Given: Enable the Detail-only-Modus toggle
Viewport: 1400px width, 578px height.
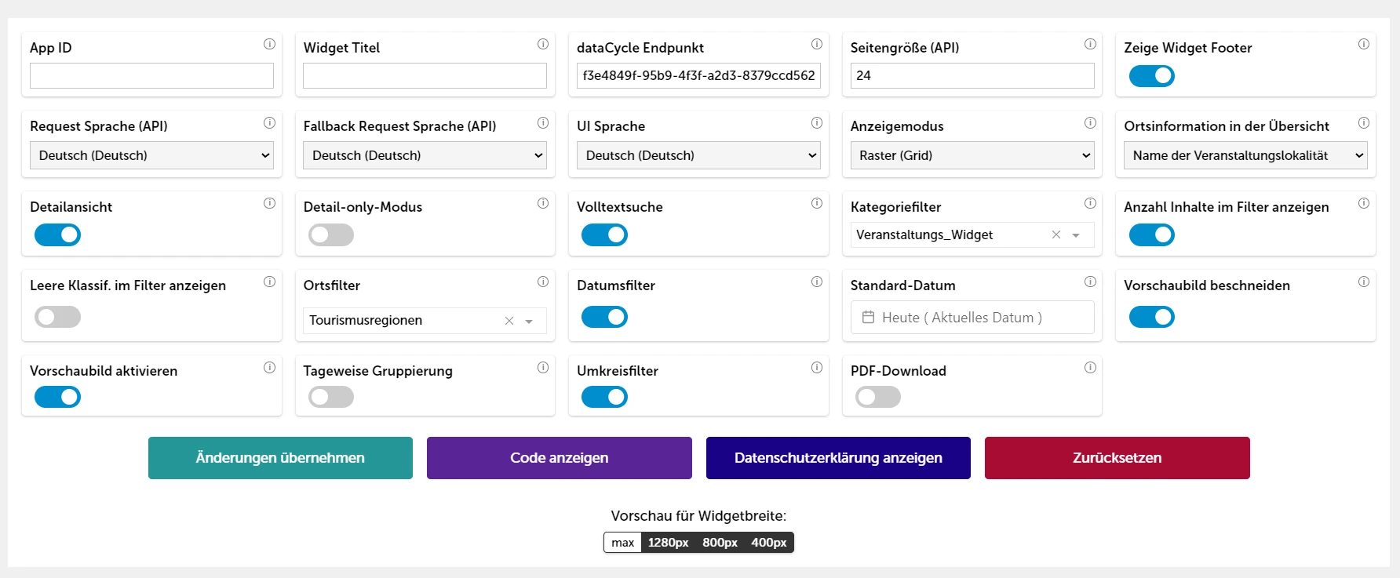Looking at the screenshot, I should (x=330, y=234).
